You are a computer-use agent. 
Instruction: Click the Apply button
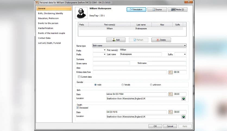[x=185, y=126]
